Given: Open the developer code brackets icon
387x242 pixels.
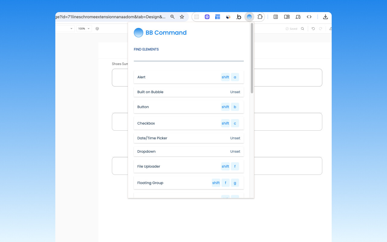Looking at the screenshot, I should click(309, 17).
